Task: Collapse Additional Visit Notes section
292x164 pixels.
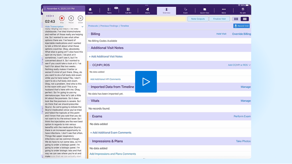Action: pyautogui.click(x=89, y=48)
